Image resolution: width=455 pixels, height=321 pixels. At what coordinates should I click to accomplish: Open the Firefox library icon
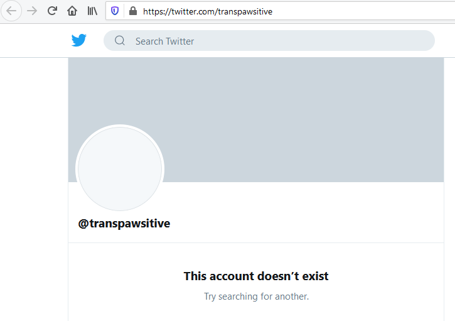[x=92, y=11]
